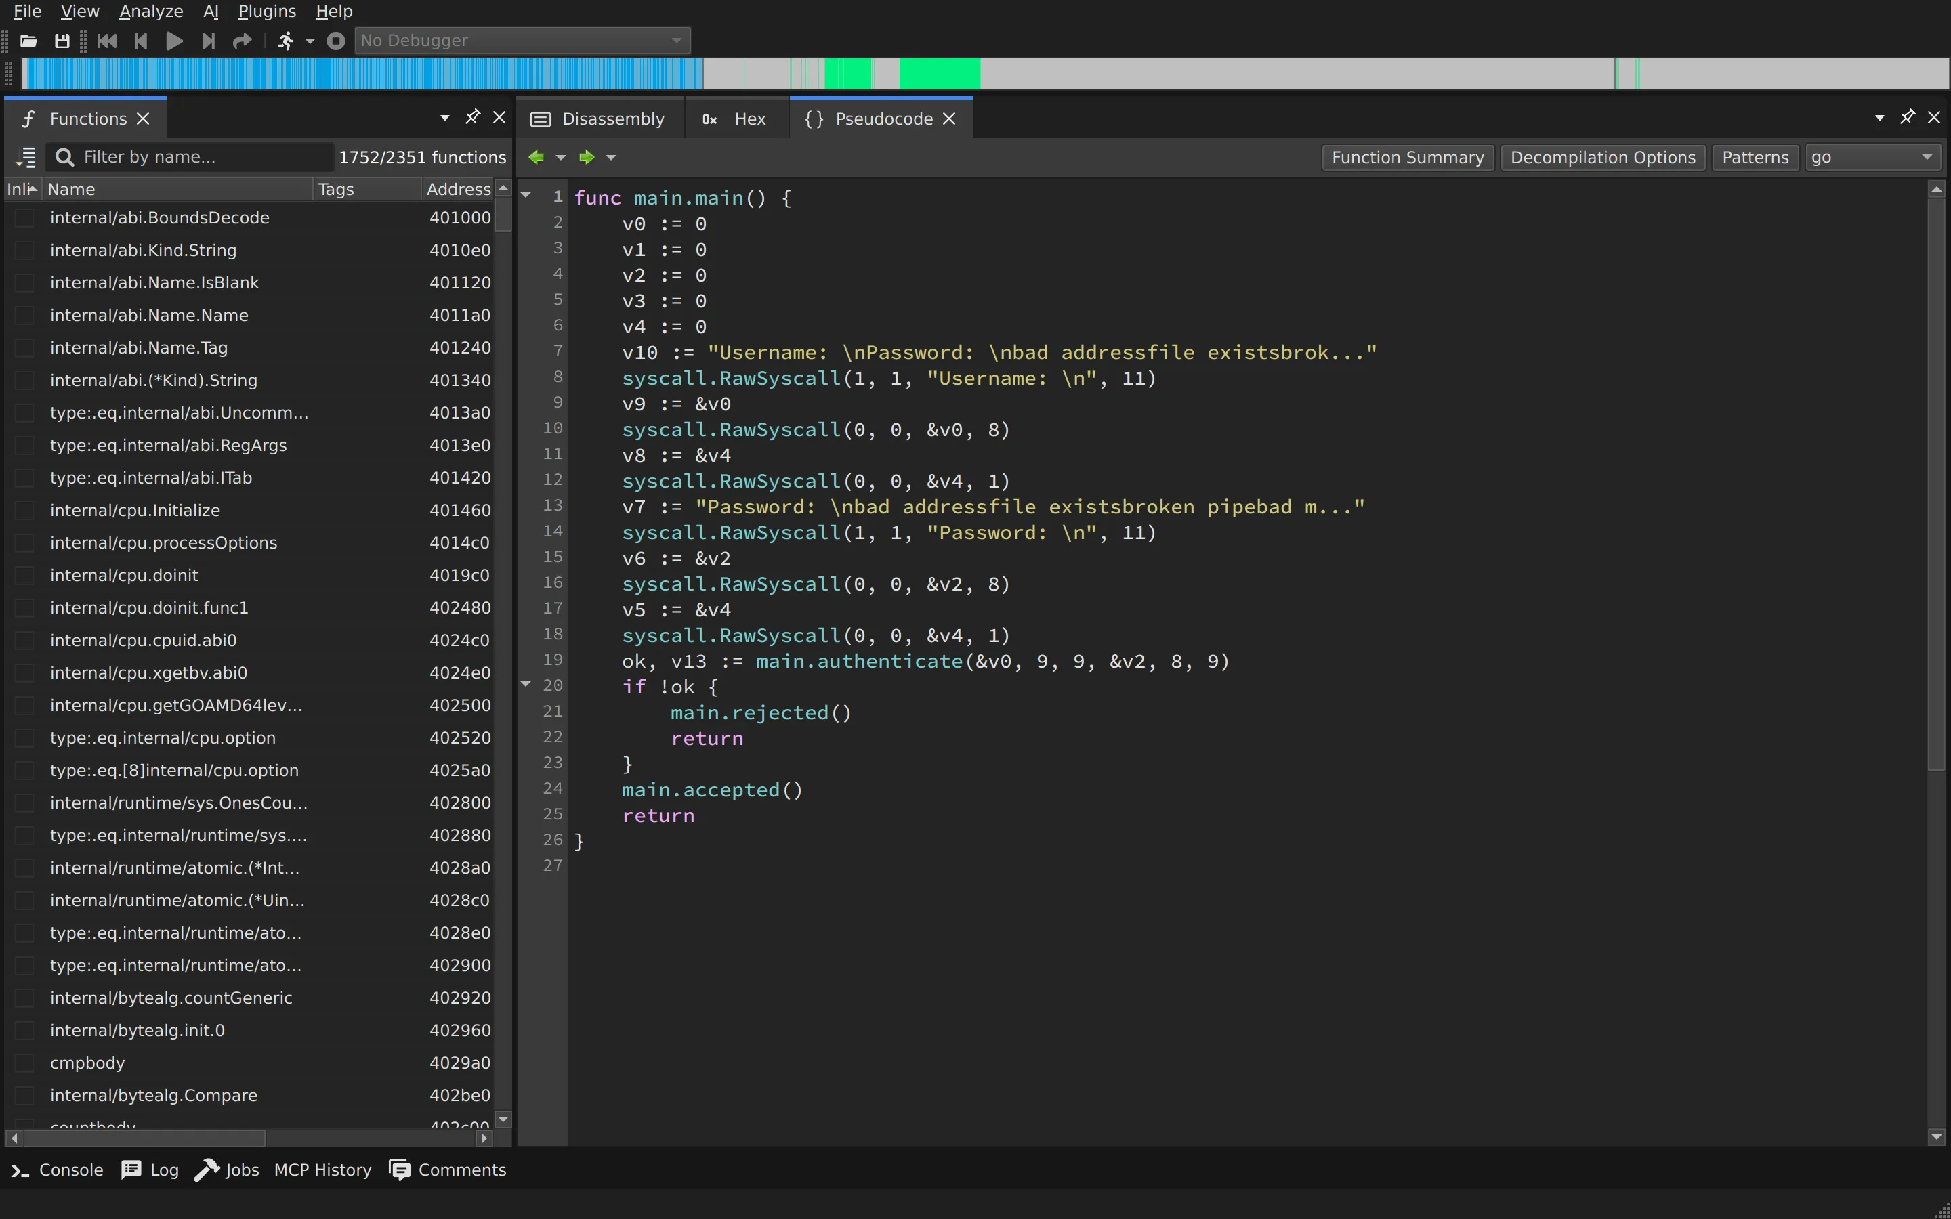Open the File menu
Viewport: 1951px width, 1219px height.
27,12
